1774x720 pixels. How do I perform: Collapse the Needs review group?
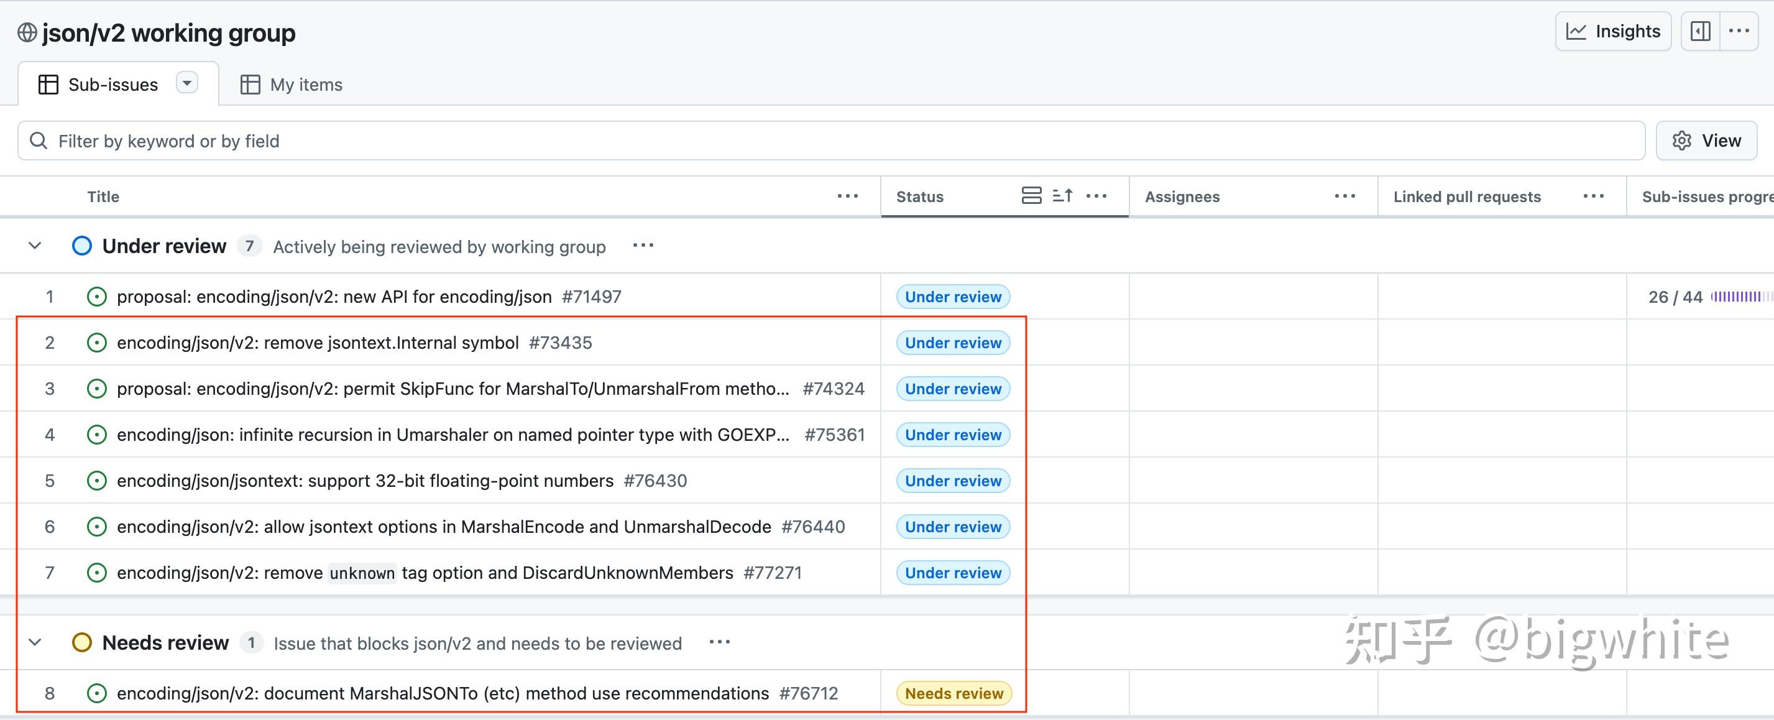(34, 642)
